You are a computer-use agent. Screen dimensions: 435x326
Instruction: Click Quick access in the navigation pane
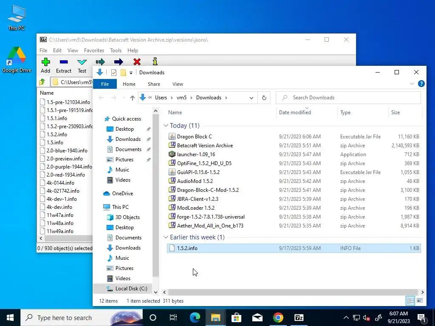[126, 119]
